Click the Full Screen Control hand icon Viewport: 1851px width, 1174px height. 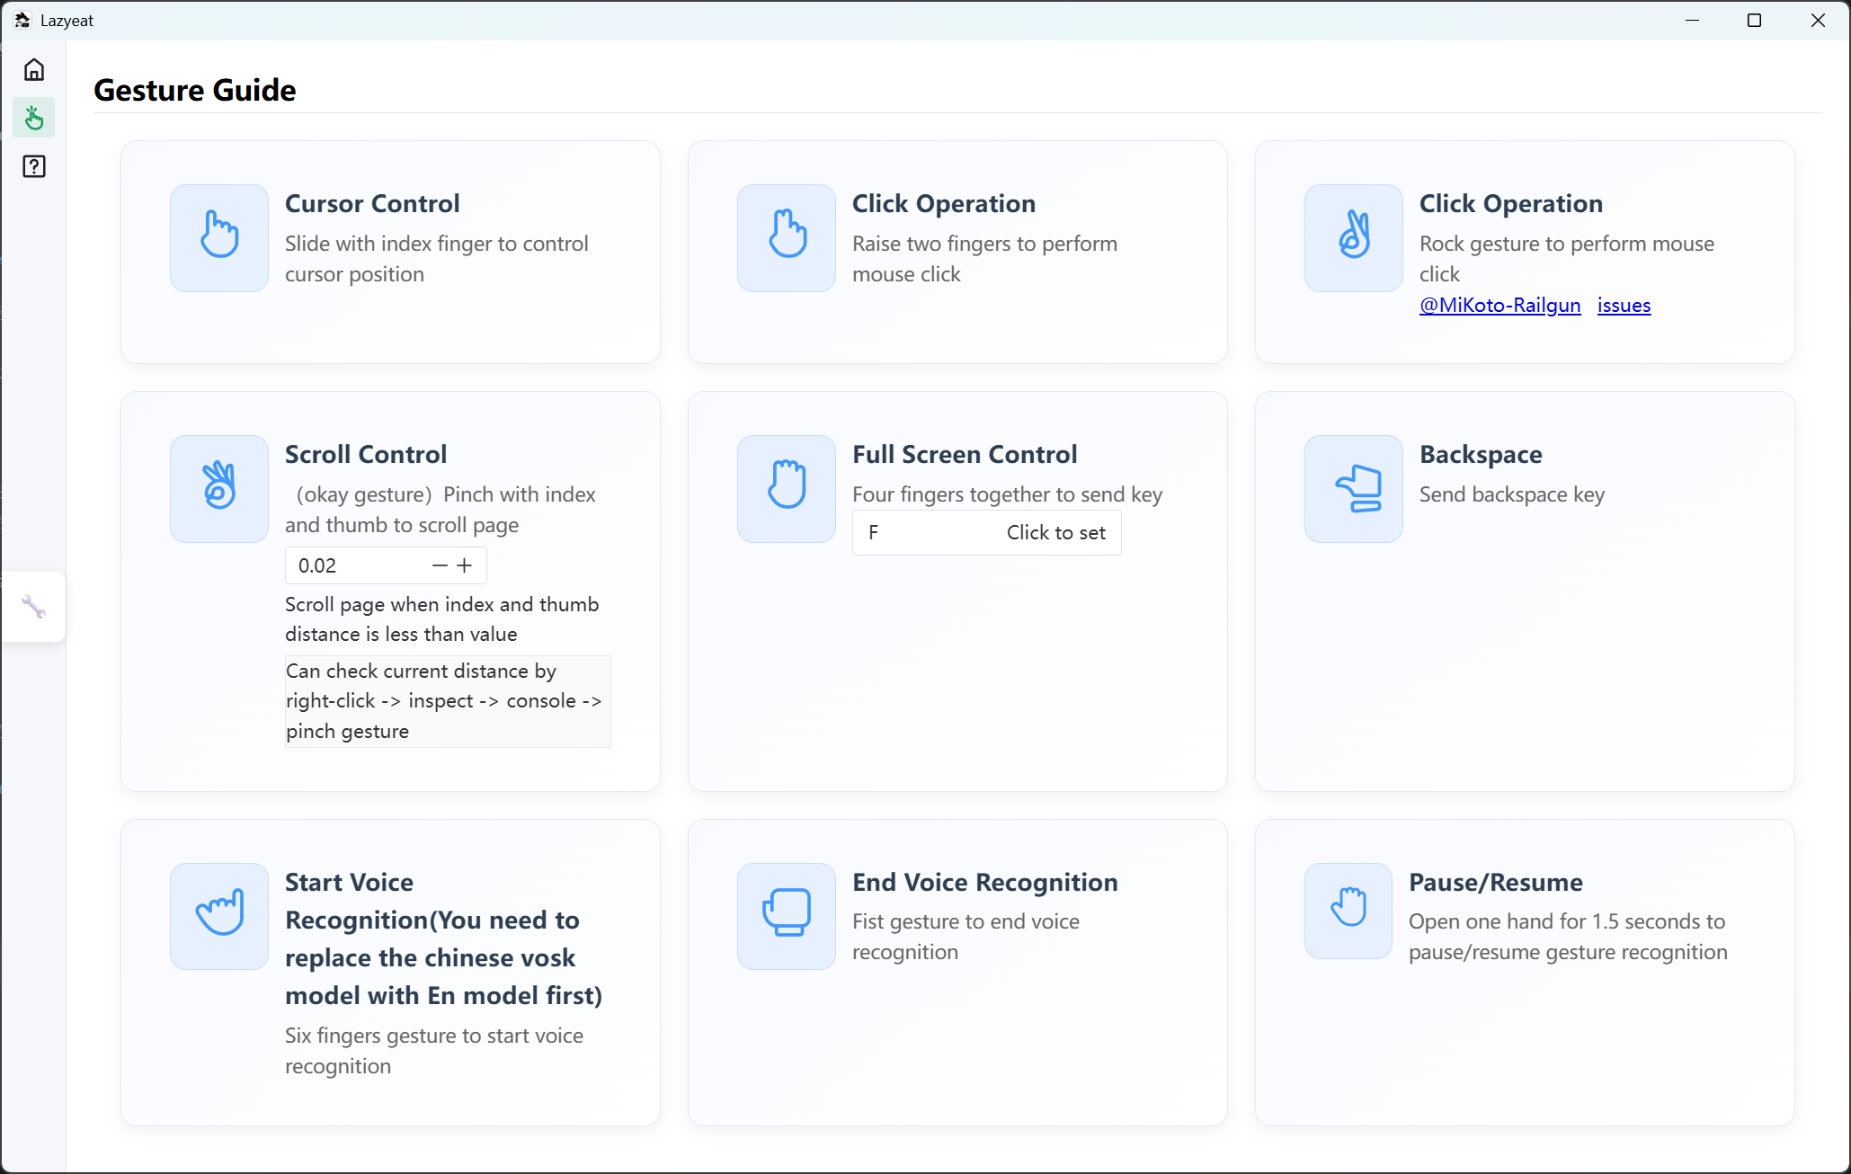point(787,488)
